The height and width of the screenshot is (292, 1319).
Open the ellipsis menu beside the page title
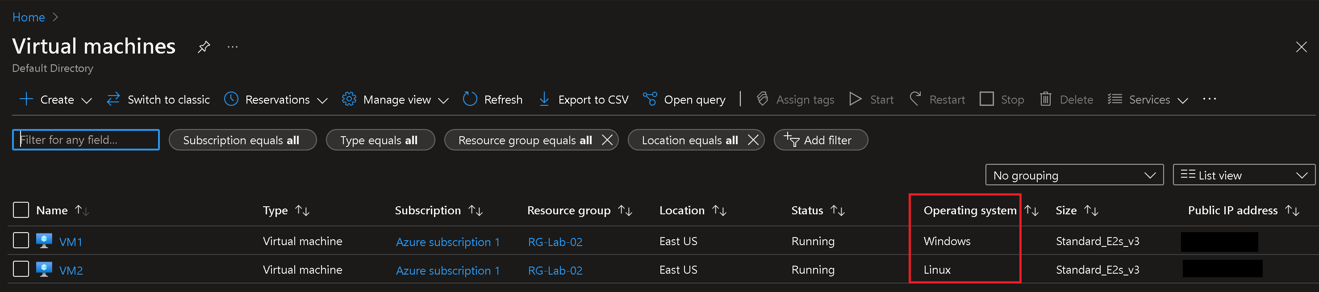tap(233, 47)
